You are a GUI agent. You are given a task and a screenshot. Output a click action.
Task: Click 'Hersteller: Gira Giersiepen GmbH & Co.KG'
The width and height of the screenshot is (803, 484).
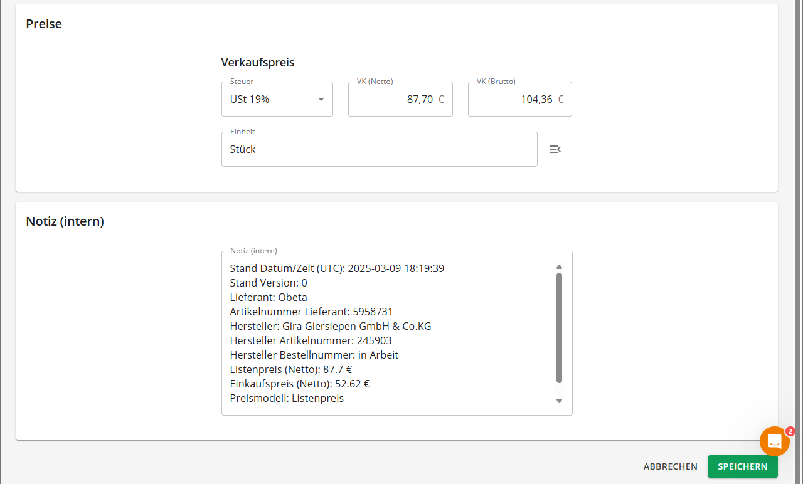(331, 326)
